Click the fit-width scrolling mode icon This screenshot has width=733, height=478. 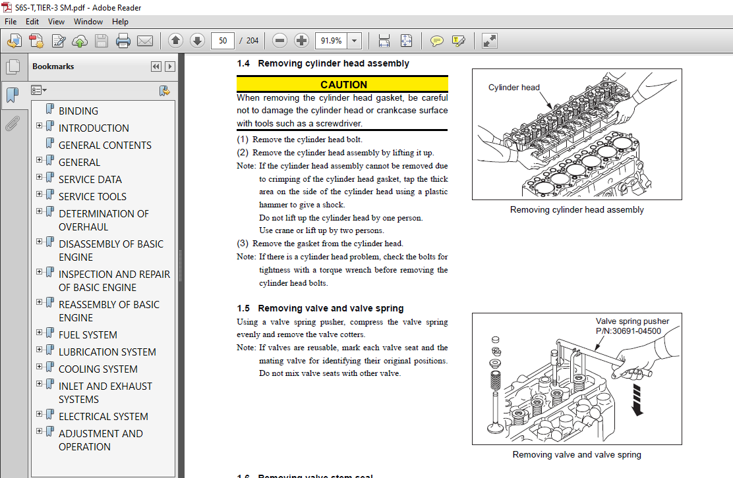[x=384, y=41]
